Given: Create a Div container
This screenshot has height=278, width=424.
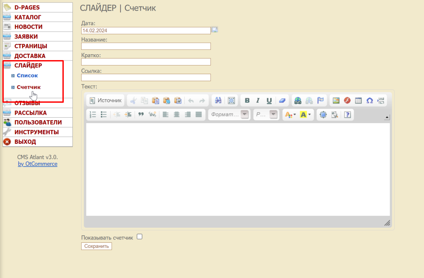Looking at the screenshot, I should coord(152,114).
